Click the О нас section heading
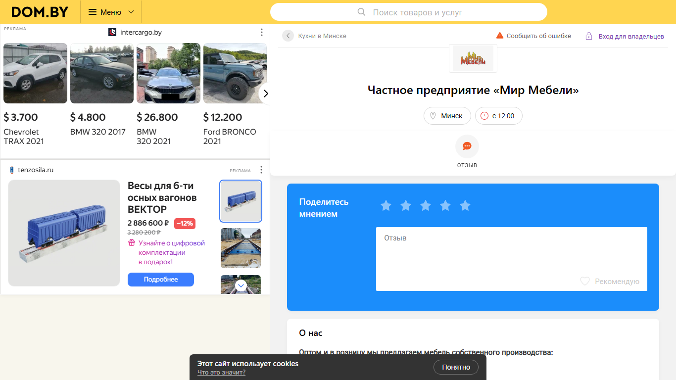676x380 pixels. pos(311,333)
